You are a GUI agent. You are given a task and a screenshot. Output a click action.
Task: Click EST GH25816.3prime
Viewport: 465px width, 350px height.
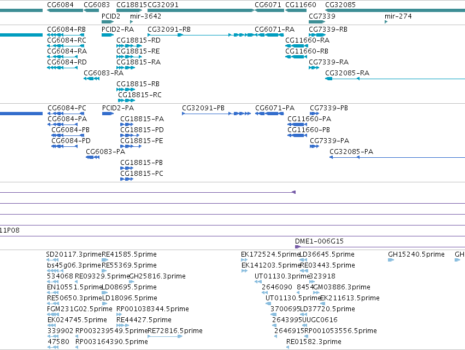click(157, 276)
